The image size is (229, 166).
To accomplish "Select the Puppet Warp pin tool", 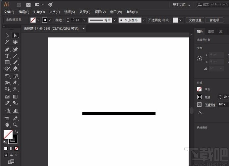I will (15, 83).
